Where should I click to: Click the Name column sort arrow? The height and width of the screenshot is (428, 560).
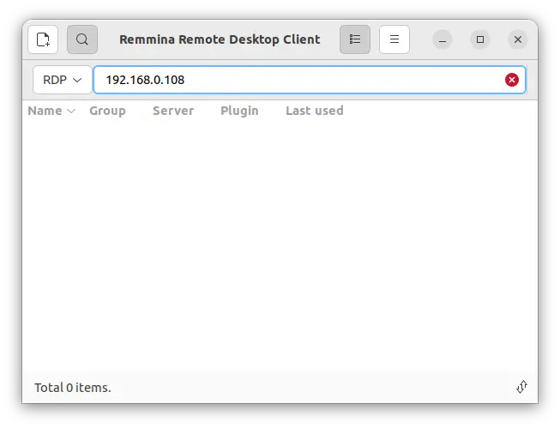pyautogui.click(x=71, y=111)
